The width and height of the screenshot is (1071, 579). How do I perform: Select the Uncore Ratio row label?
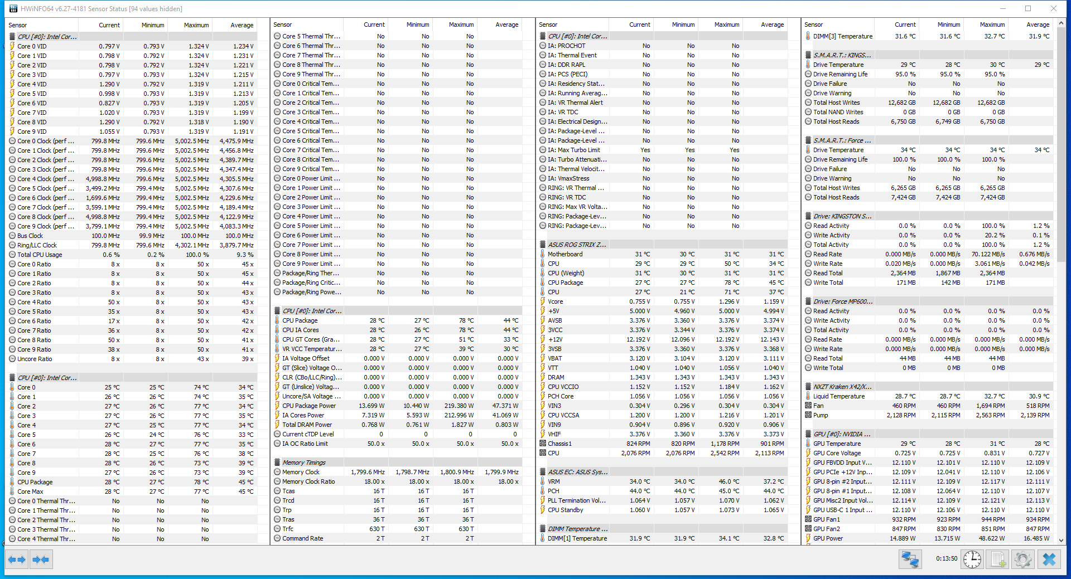tap(35, 359)
